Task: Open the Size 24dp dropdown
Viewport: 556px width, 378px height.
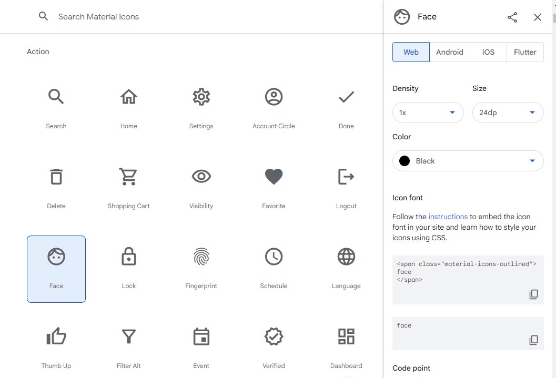Action: 508,113
